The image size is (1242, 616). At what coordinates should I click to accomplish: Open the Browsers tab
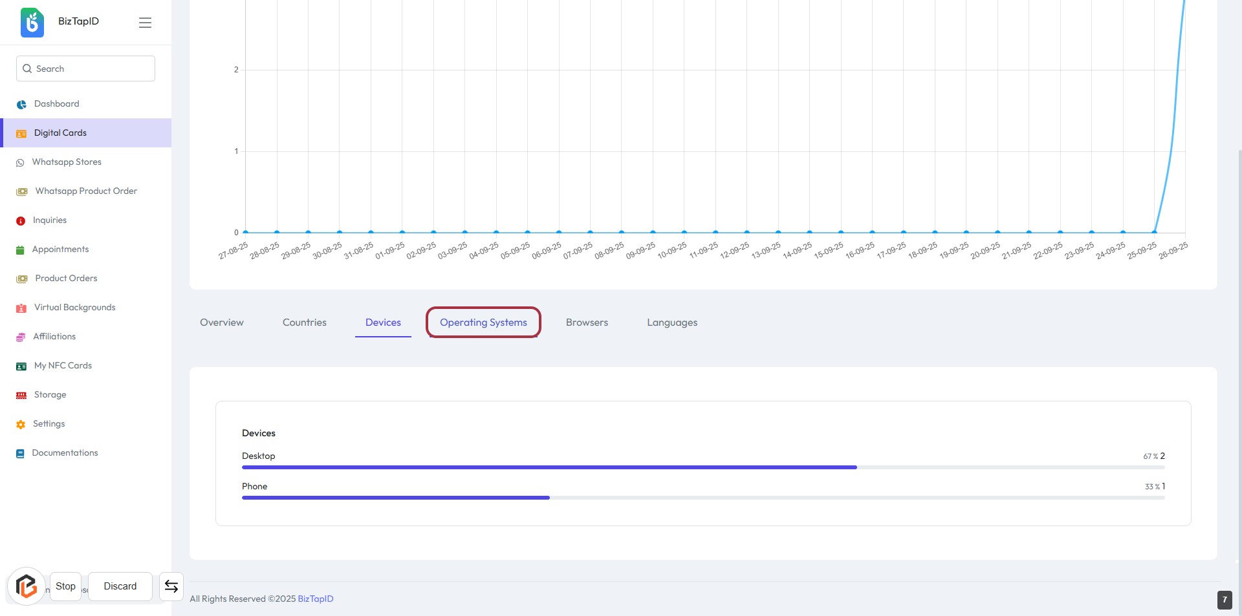coord(587,323)
